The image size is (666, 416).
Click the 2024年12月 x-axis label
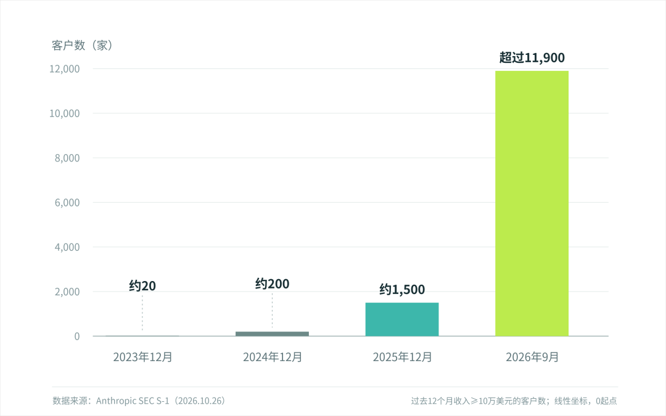pos(273,357)
